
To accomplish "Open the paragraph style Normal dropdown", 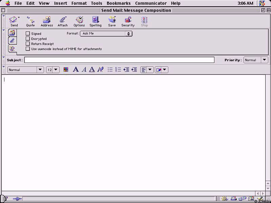I will [26, 70].
